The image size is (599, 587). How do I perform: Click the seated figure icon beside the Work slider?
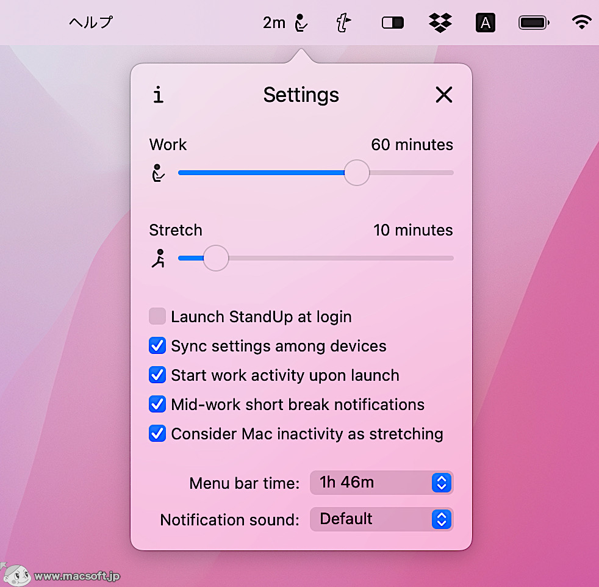pyautogui.click(x=158, y=173)
